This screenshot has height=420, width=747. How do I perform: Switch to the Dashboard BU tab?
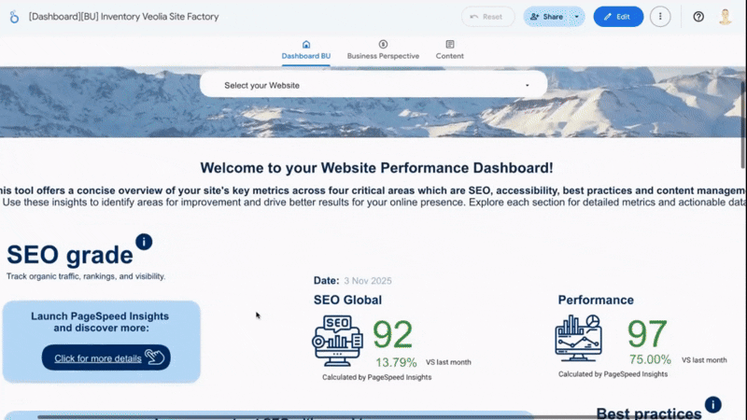pos(306,50)
